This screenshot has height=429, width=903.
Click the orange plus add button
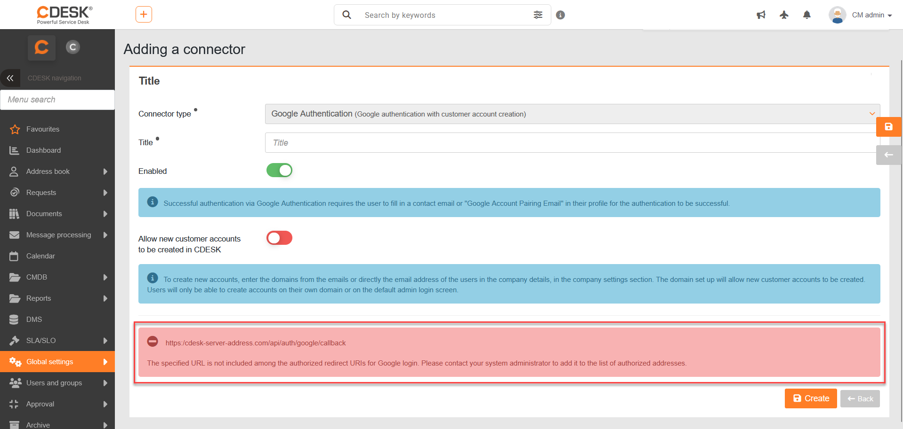click(x=144, y=15)
